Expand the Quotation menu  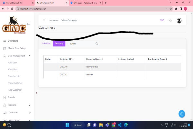point(30,113)
